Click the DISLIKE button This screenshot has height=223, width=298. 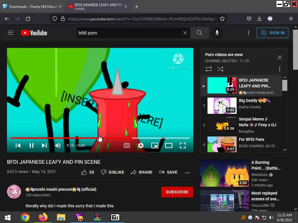point(113,172)
